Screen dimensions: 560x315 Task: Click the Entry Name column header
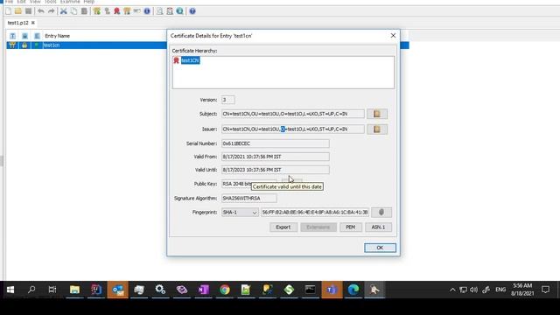click(x=57, y=36)
